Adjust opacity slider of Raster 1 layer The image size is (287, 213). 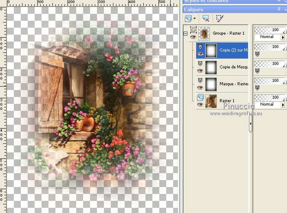[269, 97]
